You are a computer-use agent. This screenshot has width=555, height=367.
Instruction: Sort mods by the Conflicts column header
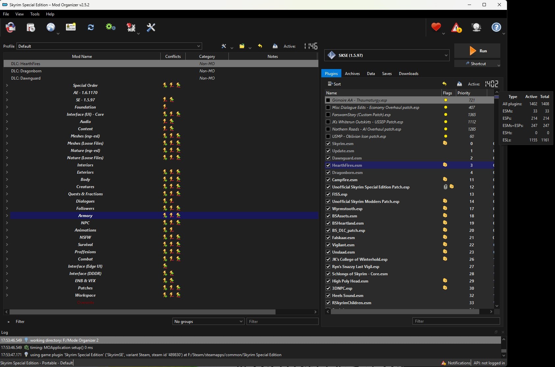pos(173,56)
